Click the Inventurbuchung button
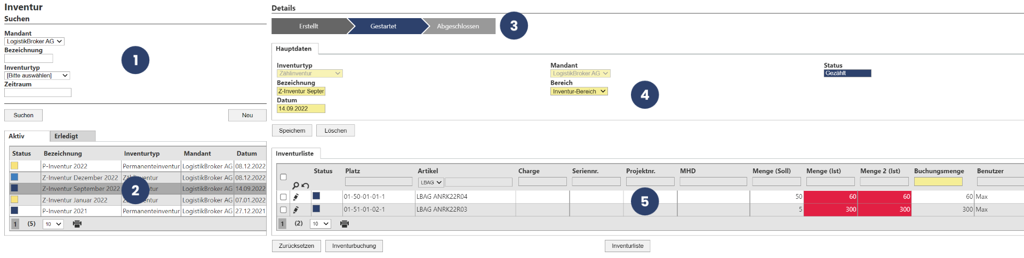The height and width of the screenshot is (258, 1024). pyautogui.click(x=354, y=246)
